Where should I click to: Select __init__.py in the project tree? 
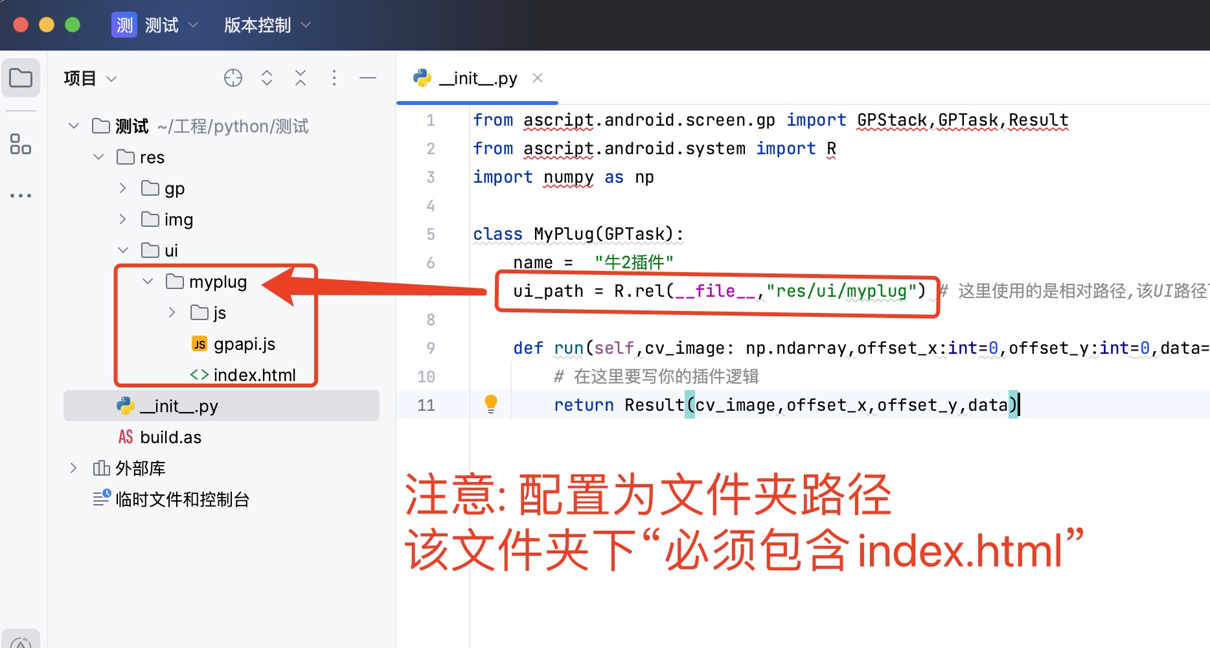[x=222, y=406]
